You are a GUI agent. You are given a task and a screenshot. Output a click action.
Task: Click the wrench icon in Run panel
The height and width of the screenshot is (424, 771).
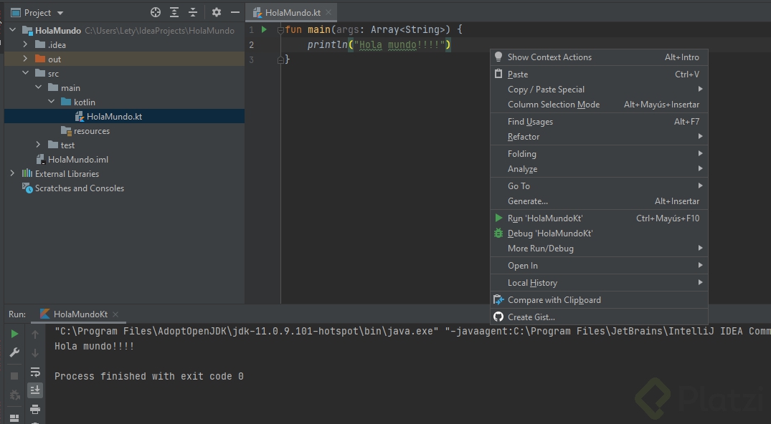pyautogui.click(x=14, y=353)
